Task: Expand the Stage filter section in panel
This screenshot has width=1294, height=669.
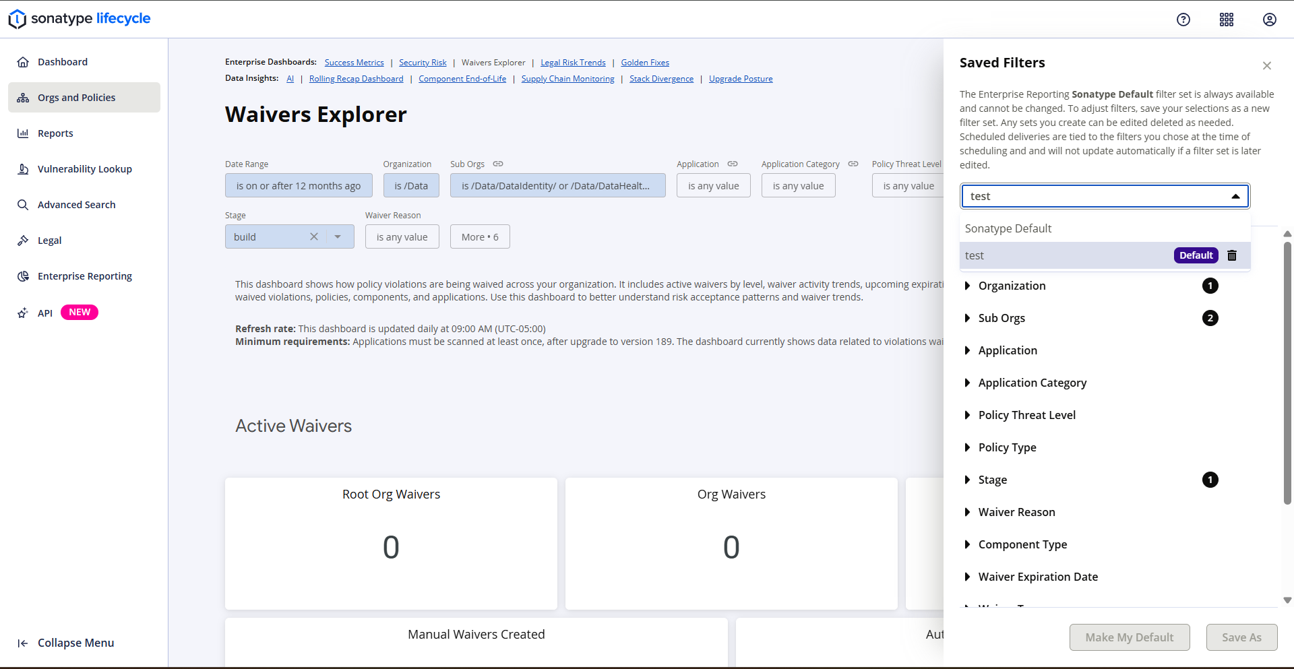Action: (1089, 480)
